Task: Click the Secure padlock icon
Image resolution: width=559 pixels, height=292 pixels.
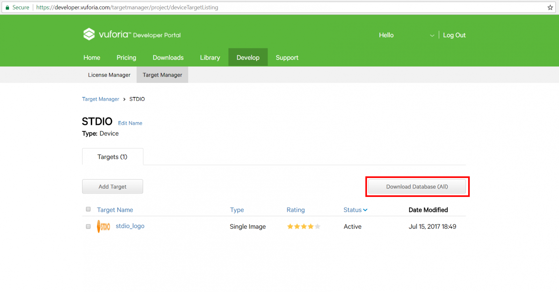Action: point(7,7)
